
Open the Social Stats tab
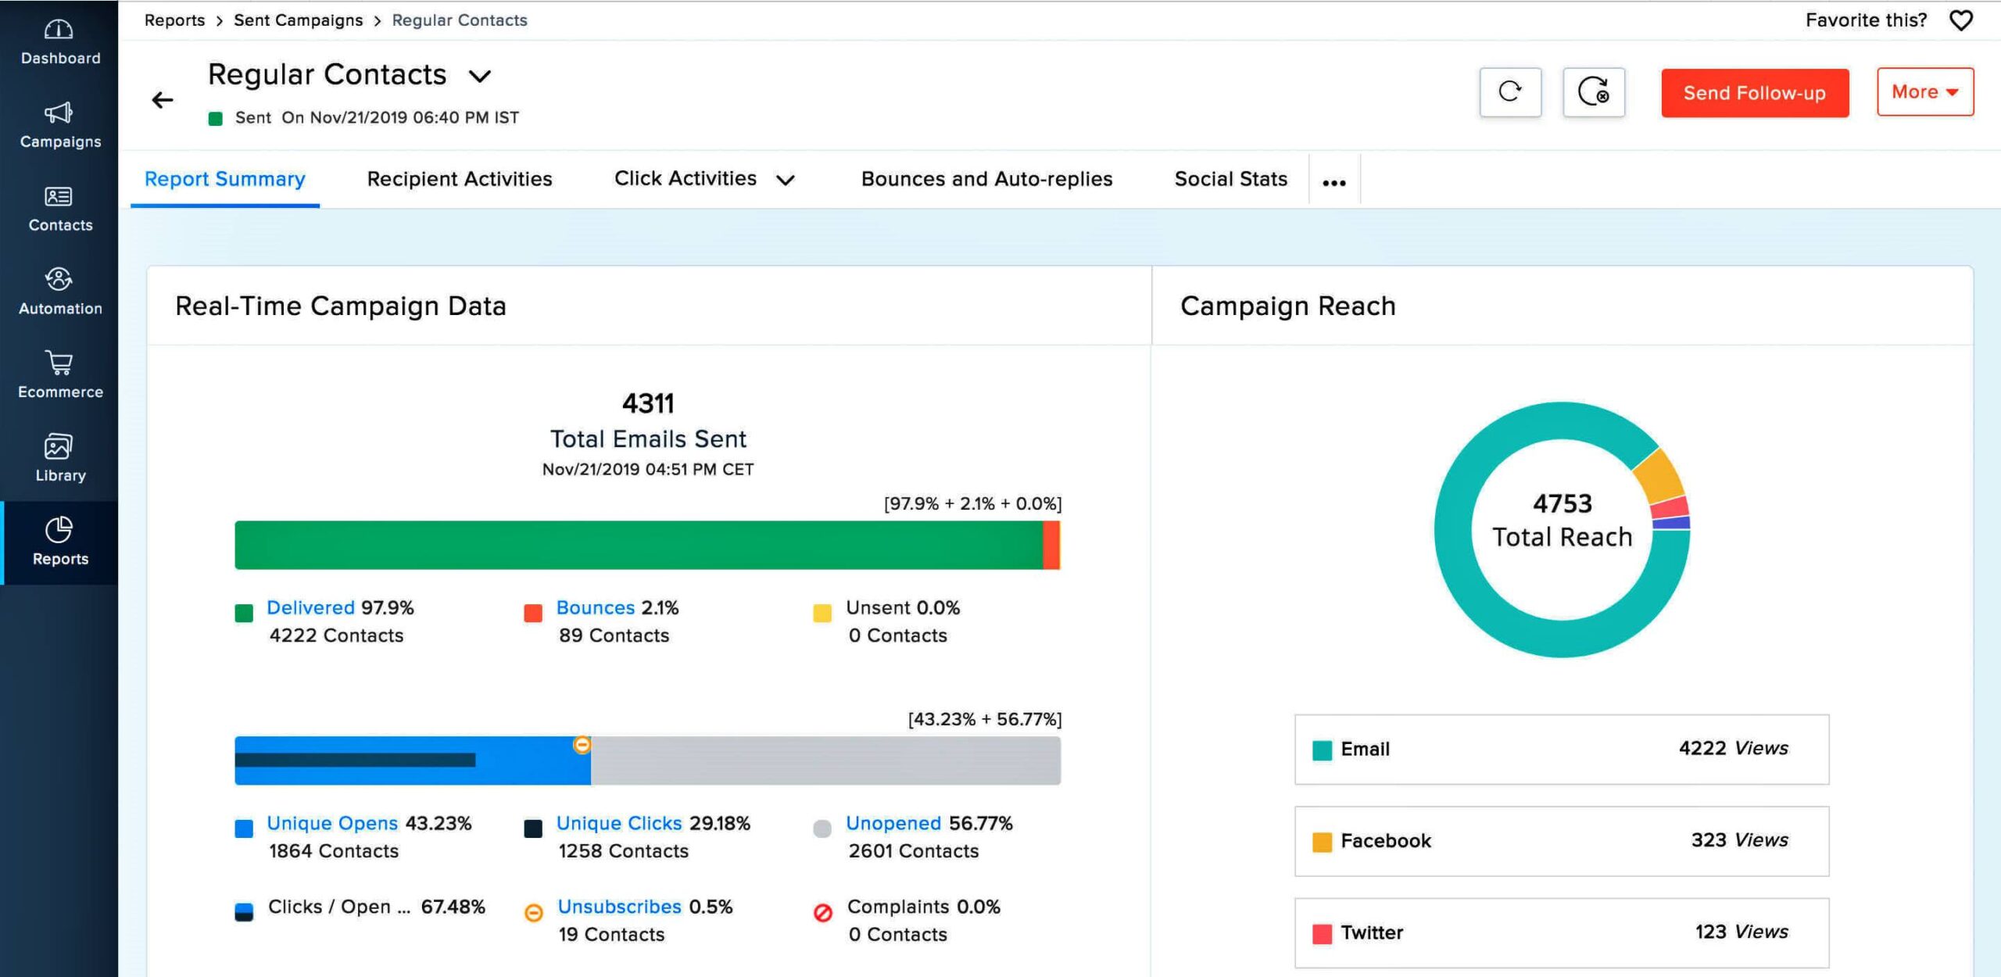pyautogui.click(x=1231, y=179)
